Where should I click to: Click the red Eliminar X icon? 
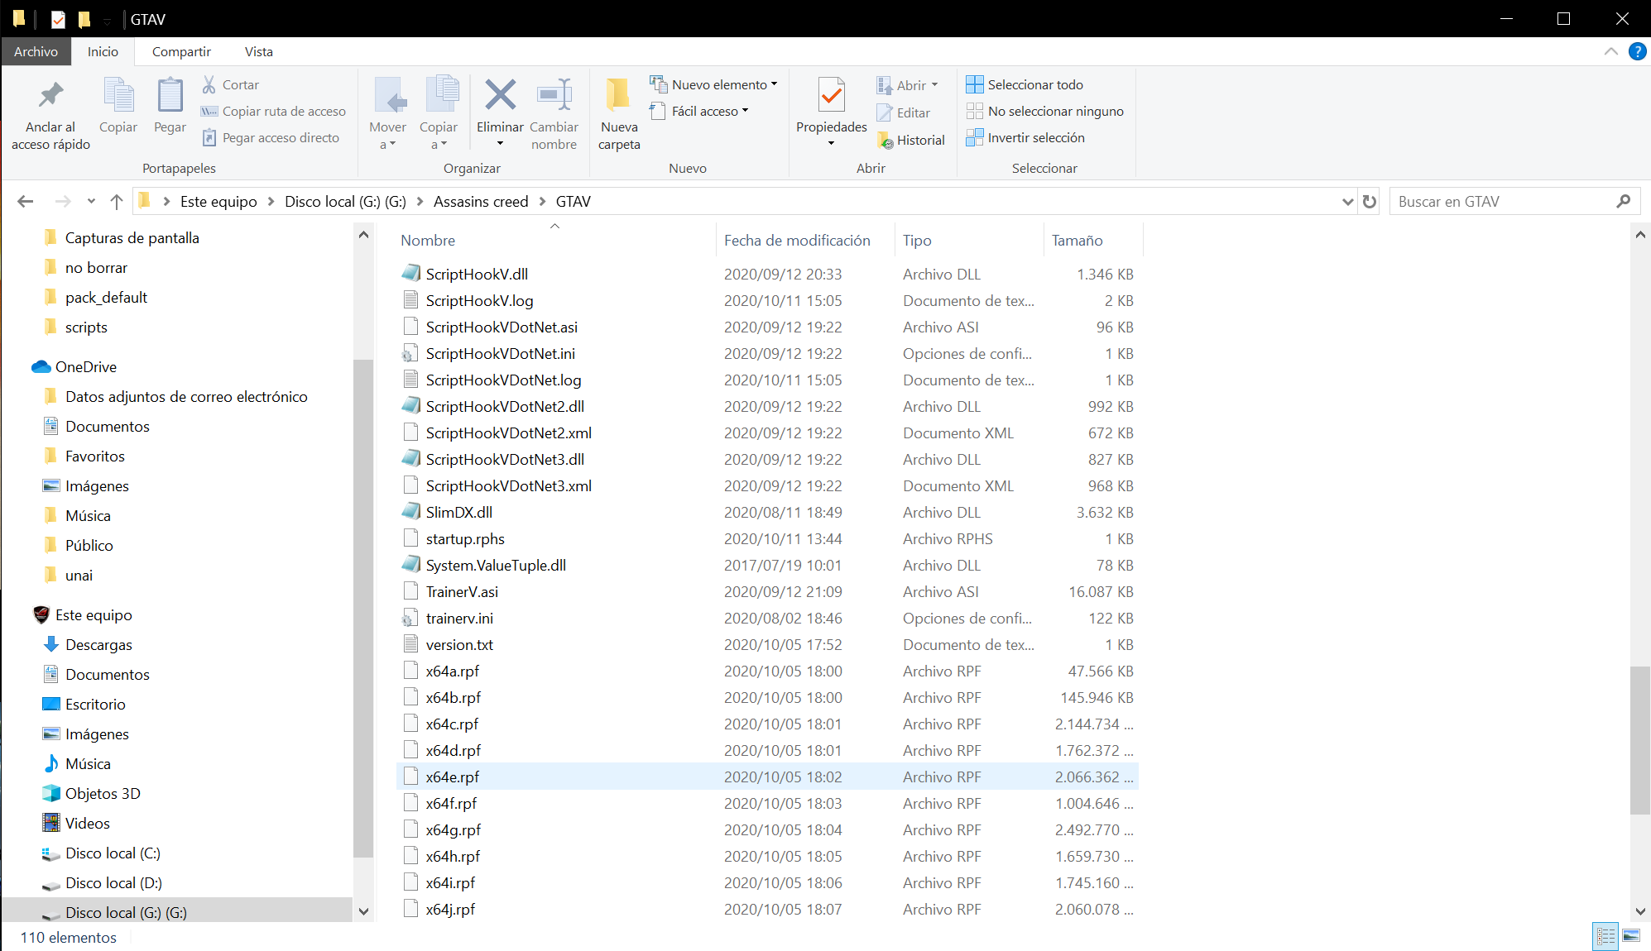(500, 96)
